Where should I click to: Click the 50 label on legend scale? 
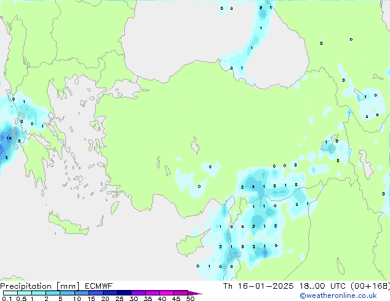coord(191,299)
